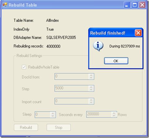Screen dimensions: 149x138
Task: Click the 'AllIndex' table name value
Action: click(x=53, y=20)
